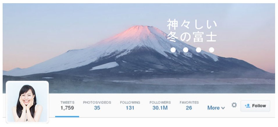
Task: Click the chevron arrow beside More
Action: coord(223,108)
